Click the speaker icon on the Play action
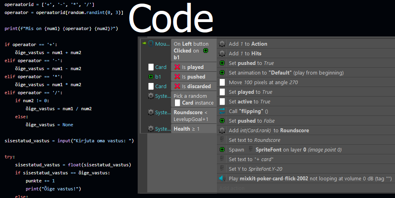 coord(222,178)
